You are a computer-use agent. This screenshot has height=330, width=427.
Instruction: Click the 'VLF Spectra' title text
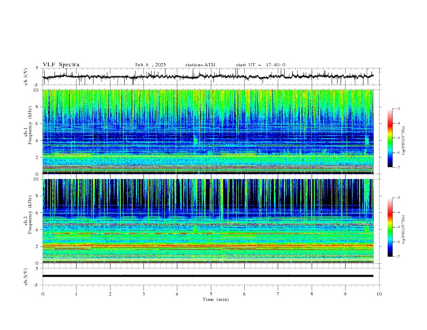pos(61,65)
